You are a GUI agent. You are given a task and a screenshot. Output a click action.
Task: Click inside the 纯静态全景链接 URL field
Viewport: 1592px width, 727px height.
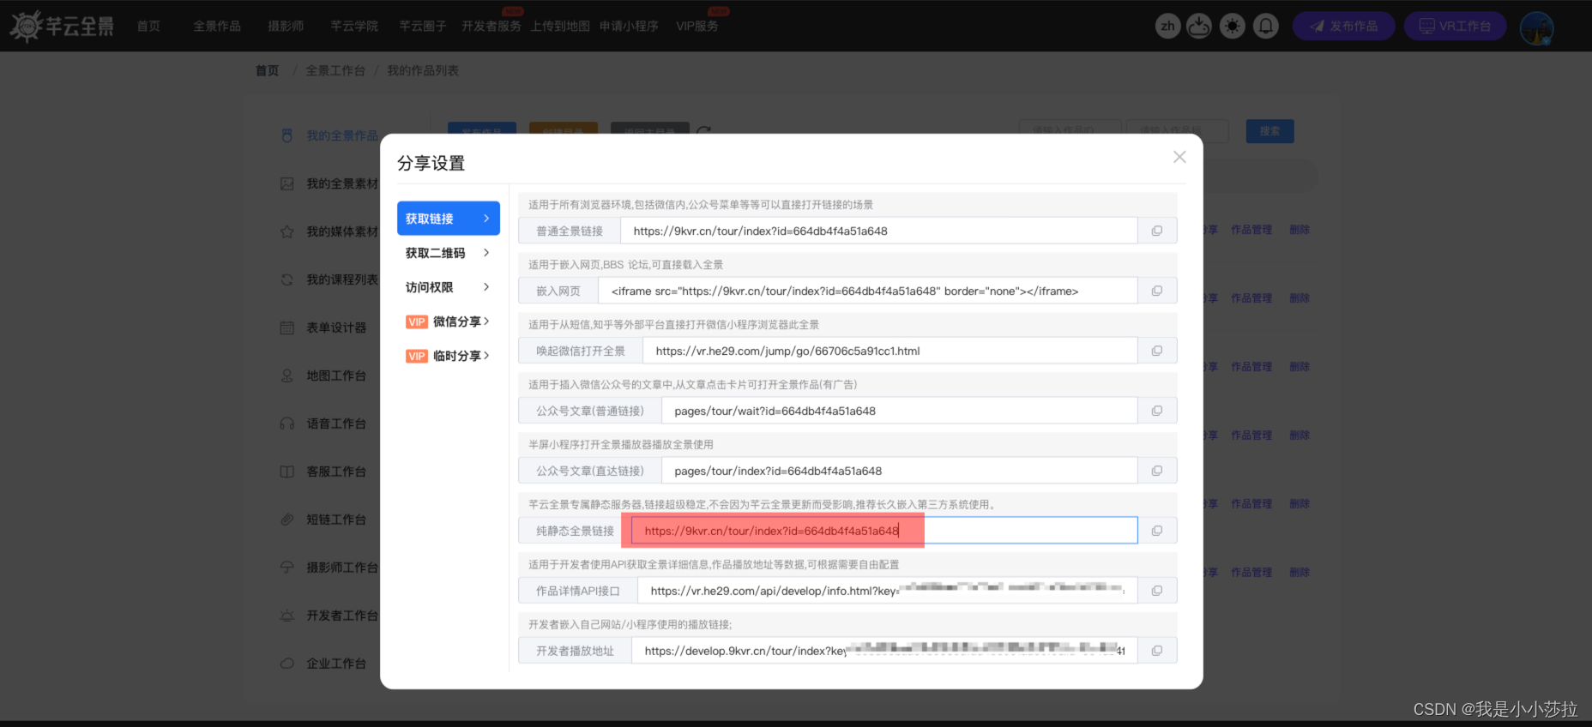[x=884, y=531]
